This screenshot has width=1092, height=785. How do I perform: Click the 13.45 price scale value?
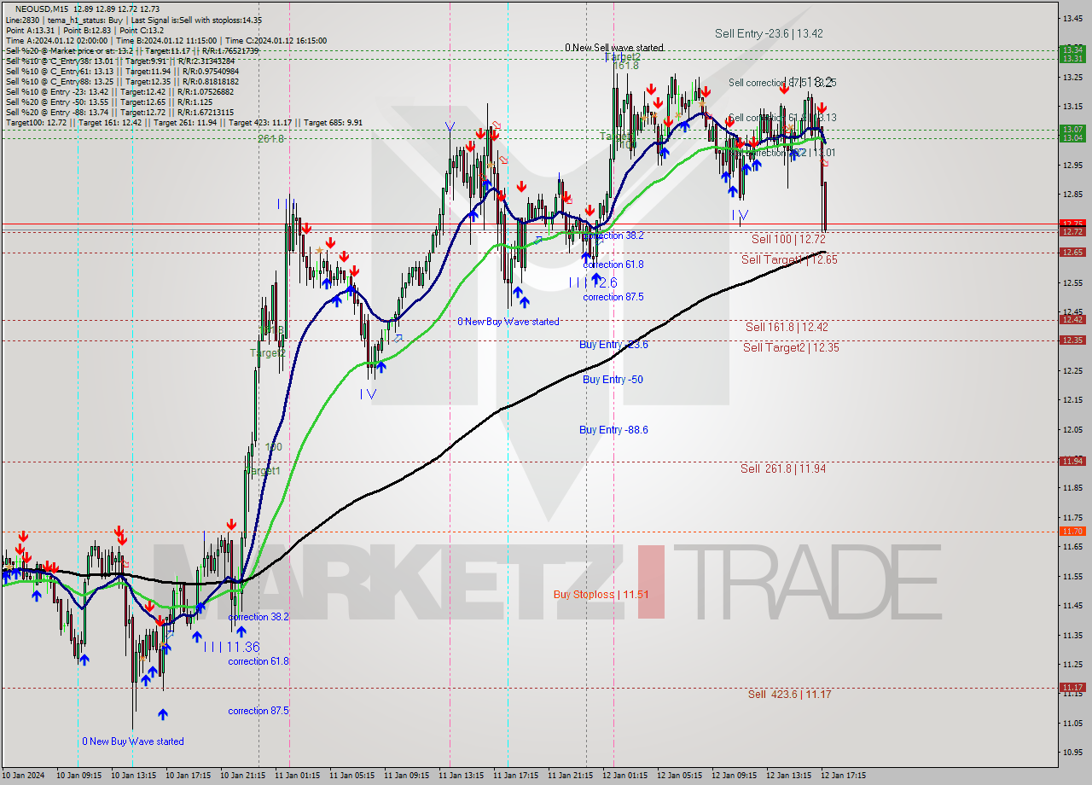pyautogui.click(x=1072, y=18)
